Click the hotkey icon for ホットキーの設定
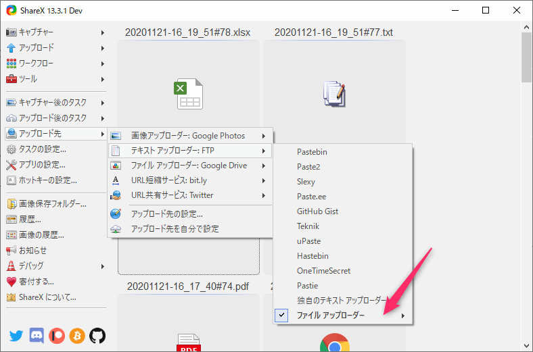 click(11, 180)
